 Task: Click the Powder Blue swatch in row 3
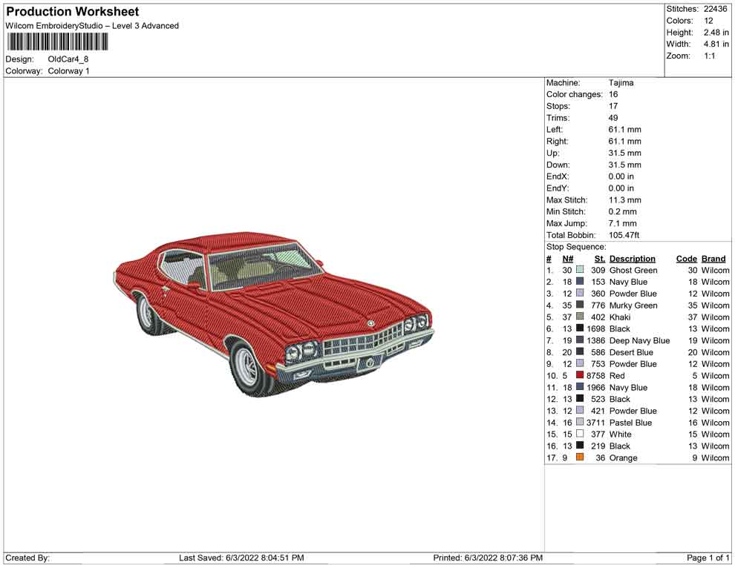coord(580,293)
